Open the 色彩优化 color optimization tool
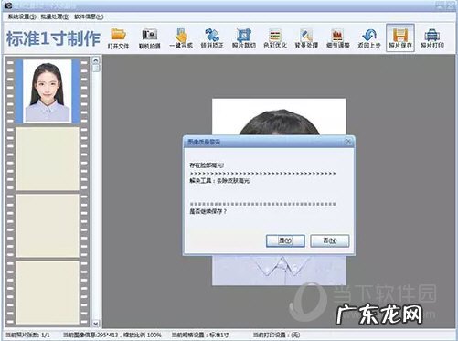458x341 pixels. (275, 38)
